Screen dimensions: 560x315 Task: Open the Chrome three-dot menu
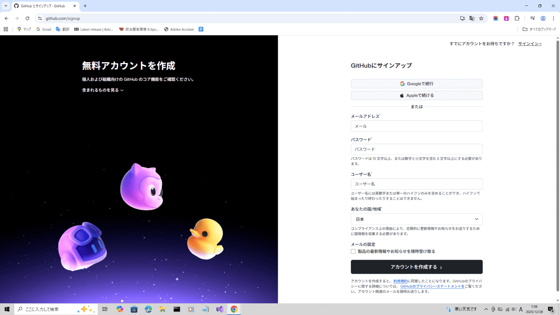point(553,18)
